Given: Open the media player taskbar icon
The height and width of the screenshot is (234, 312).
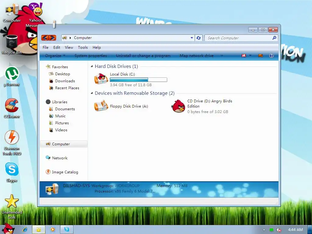Looking at the screenshot, I should [52, 229].
